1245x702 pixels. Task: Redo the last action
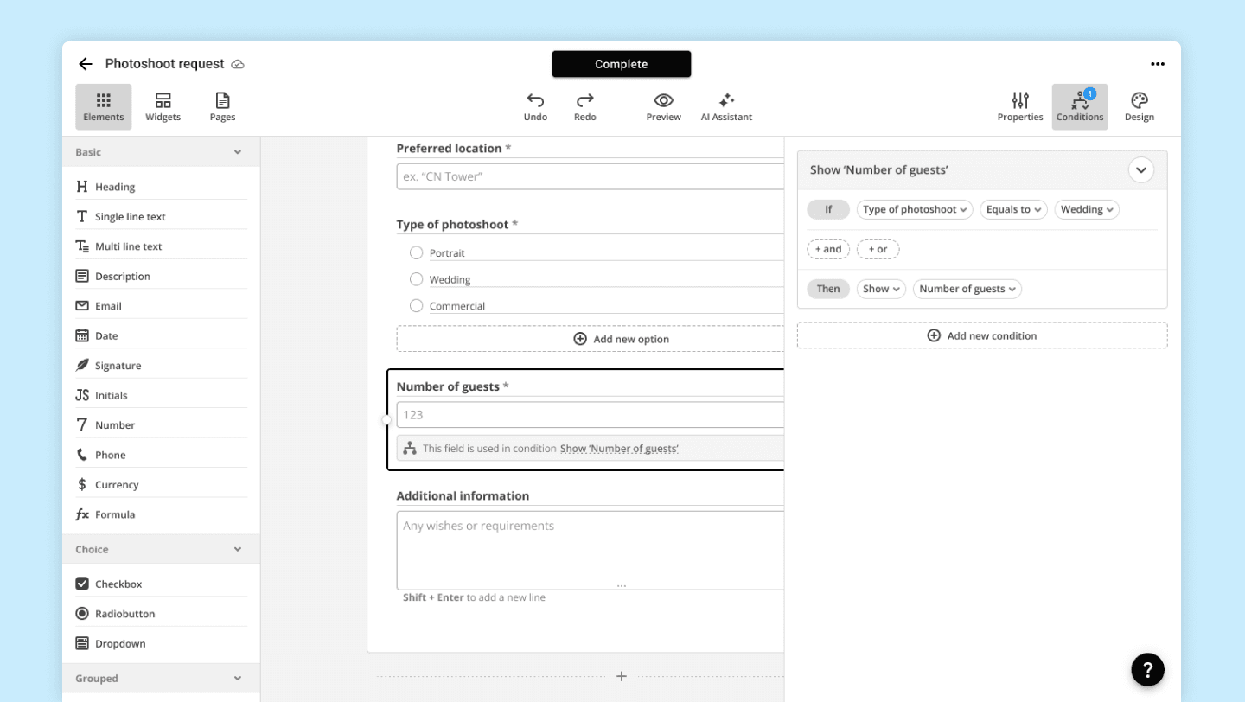[585, 107]
